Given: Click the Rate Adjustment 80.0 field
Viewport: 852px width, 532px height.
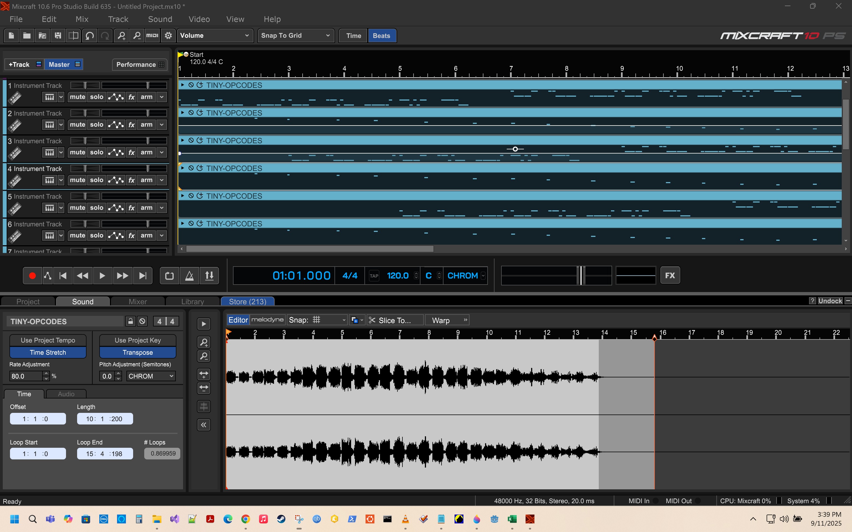Looking at the screenshot, I should (26, 376).
